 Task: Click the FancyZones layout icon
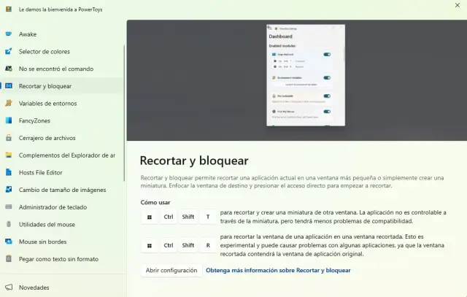(x=9, y=120)
